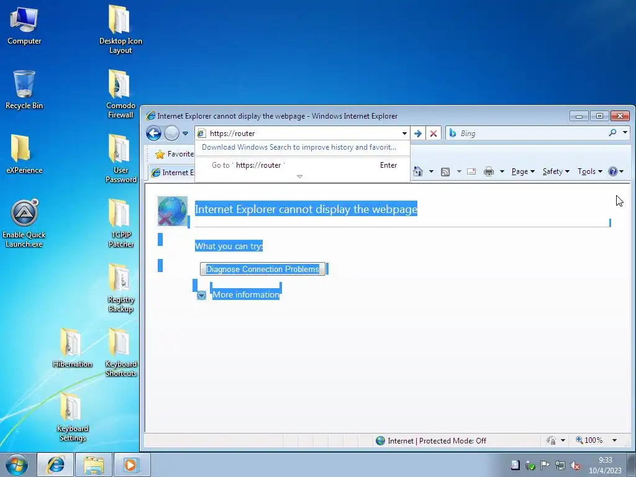Click the 100% zoom level button

(589, 440)
